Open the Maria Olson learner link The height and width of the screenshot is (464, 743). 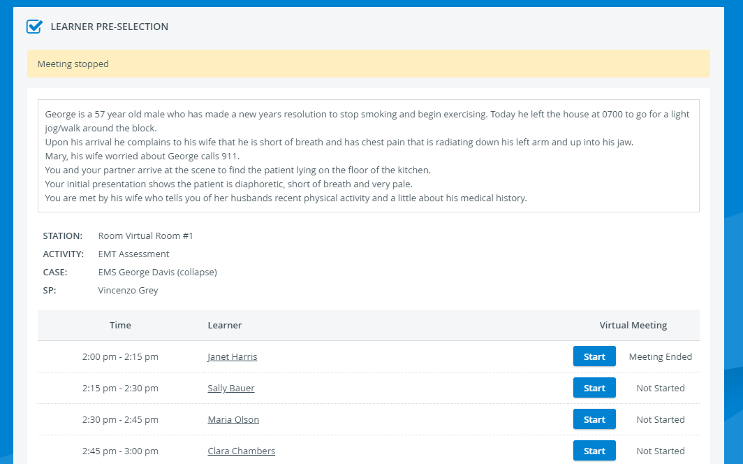[x=233, y=419]
